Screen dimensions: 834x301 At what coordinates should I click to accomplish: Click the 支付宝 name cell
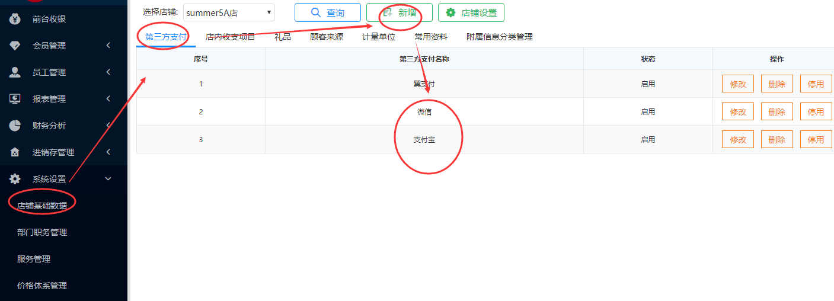point(424,139)
